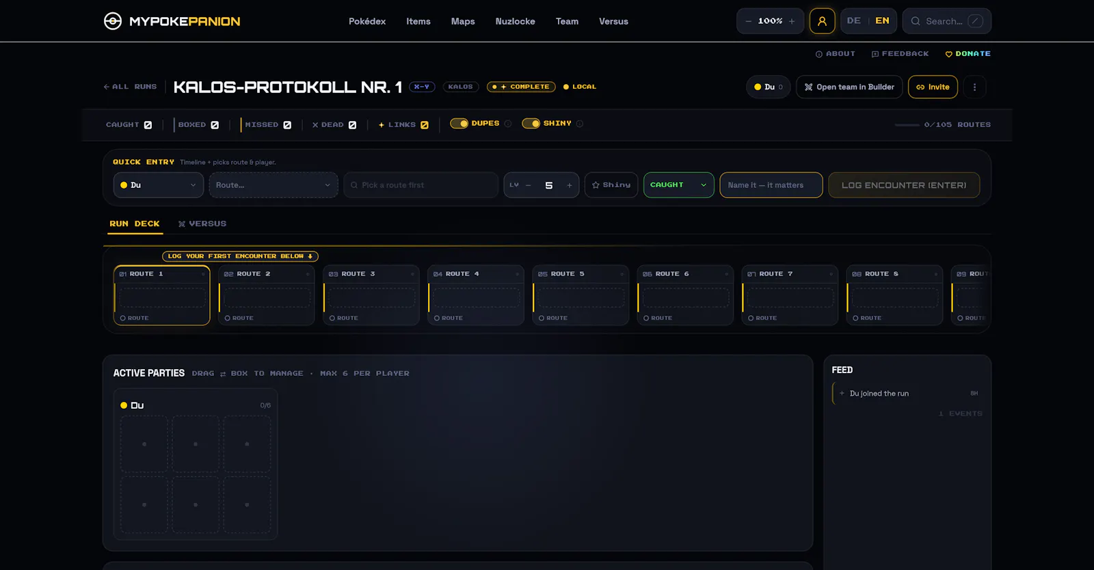
Task: Click the Donate heart icon
Action: [x=949, y=54]
